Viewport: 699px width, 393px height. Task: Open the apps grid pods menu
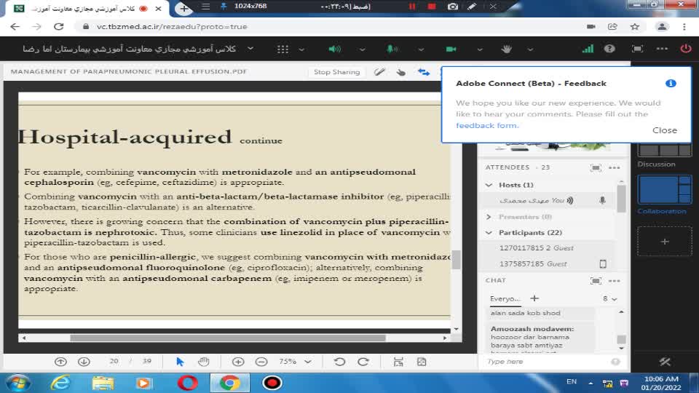(x=283, y=49)
